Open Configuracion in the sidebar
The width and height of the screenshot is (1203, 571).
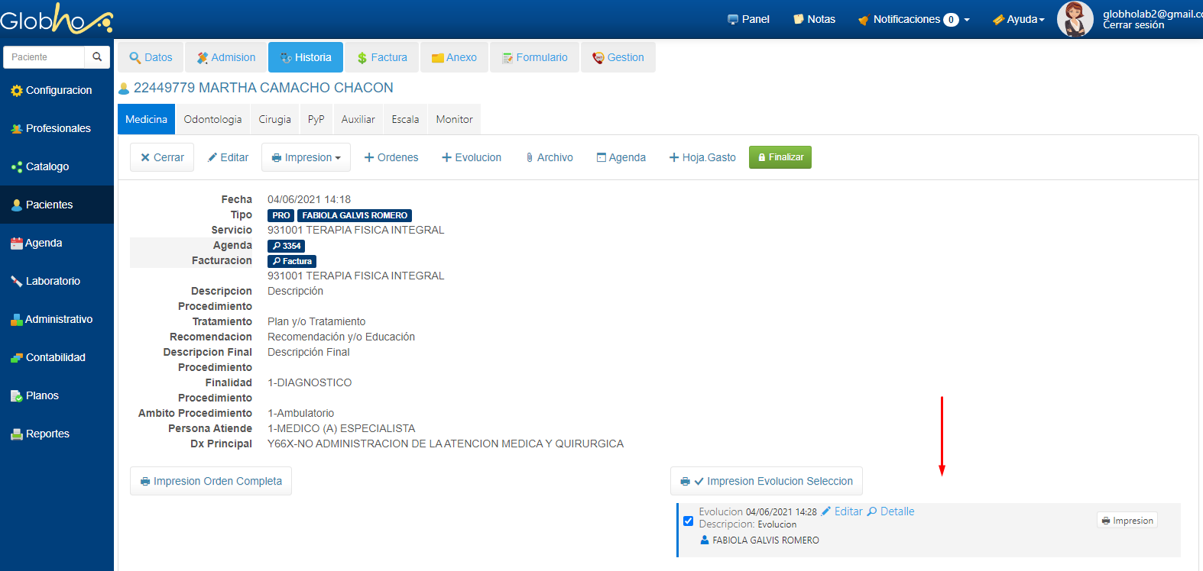click(51, 90)
